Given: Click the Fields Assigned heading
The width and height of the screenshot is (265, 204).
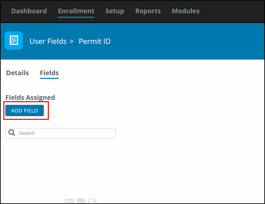Looking at the screenshot, I should [30, 98].
